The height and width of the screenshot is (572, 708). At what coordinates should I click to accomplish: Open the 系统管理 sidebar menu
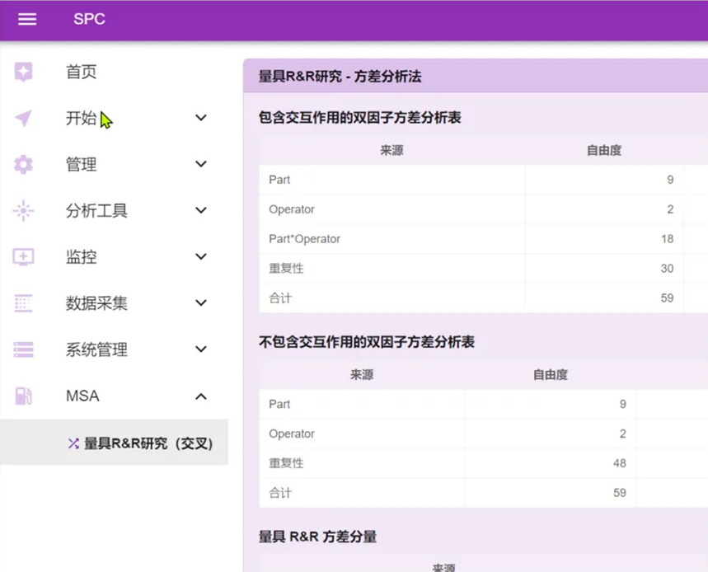coord(96,349)
